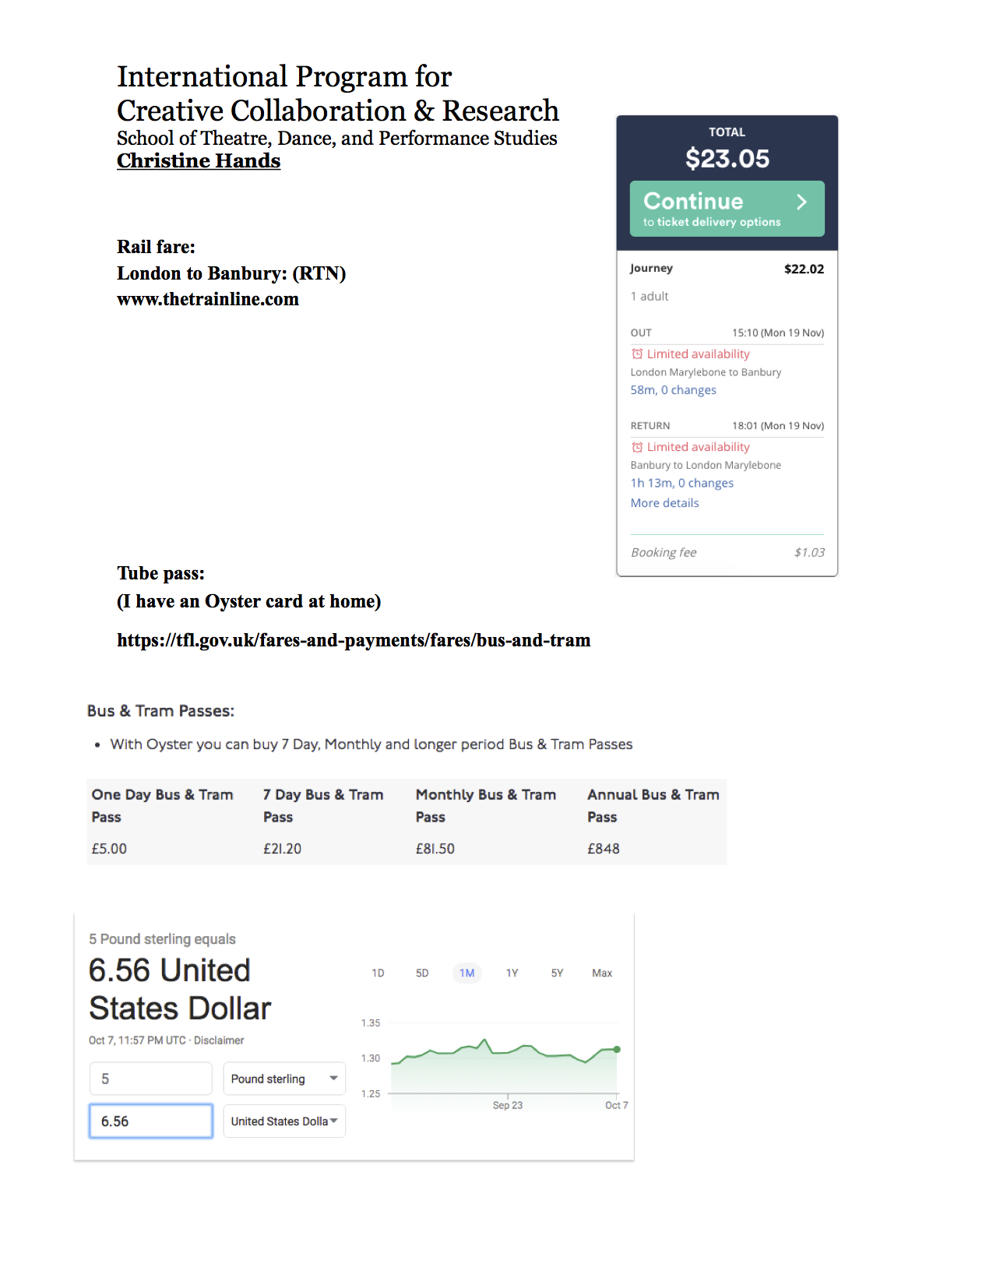The height and width of the screenshot is (1285, 993).
Task: Select the Max chart range tab
Action: [x=602, y=973]
